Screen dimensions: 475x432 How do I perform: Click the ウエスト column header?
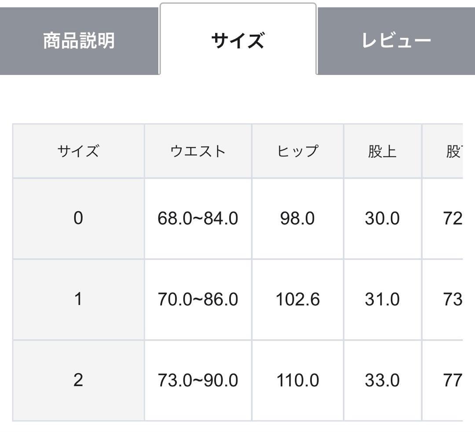[x=198, y=151]
